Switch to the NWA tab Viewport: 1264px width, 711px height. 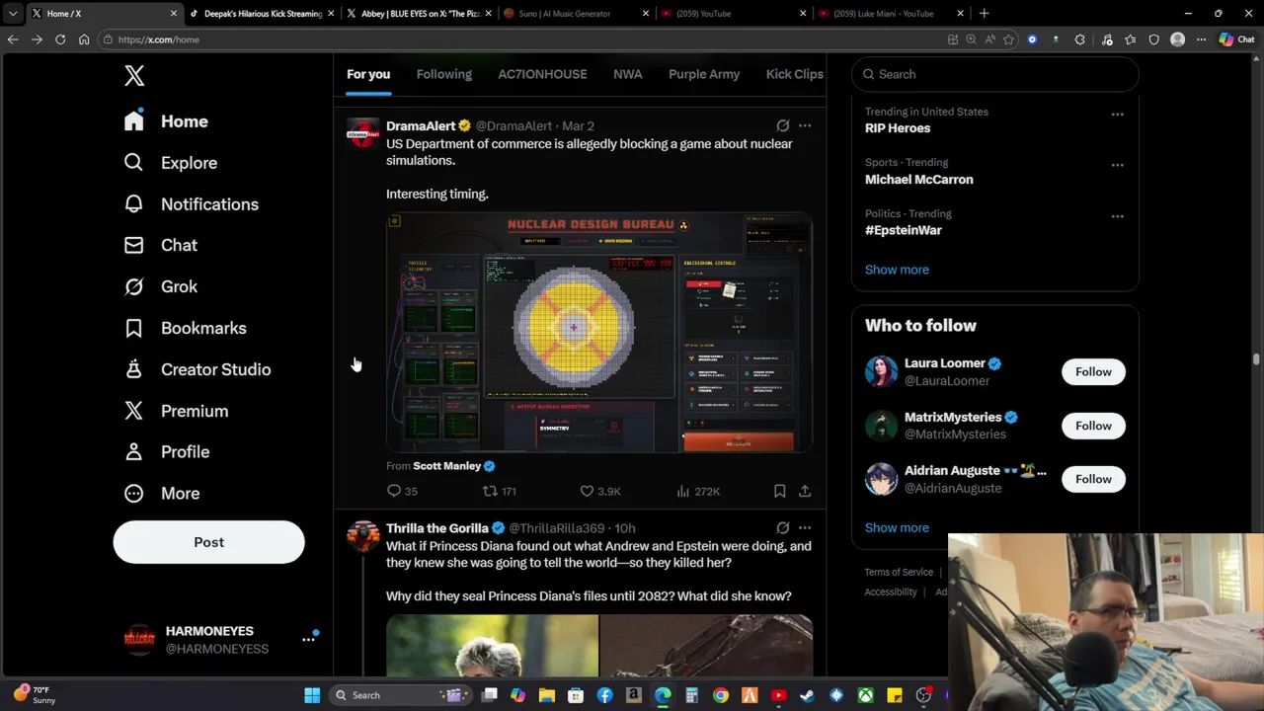[x=627, y=74]
